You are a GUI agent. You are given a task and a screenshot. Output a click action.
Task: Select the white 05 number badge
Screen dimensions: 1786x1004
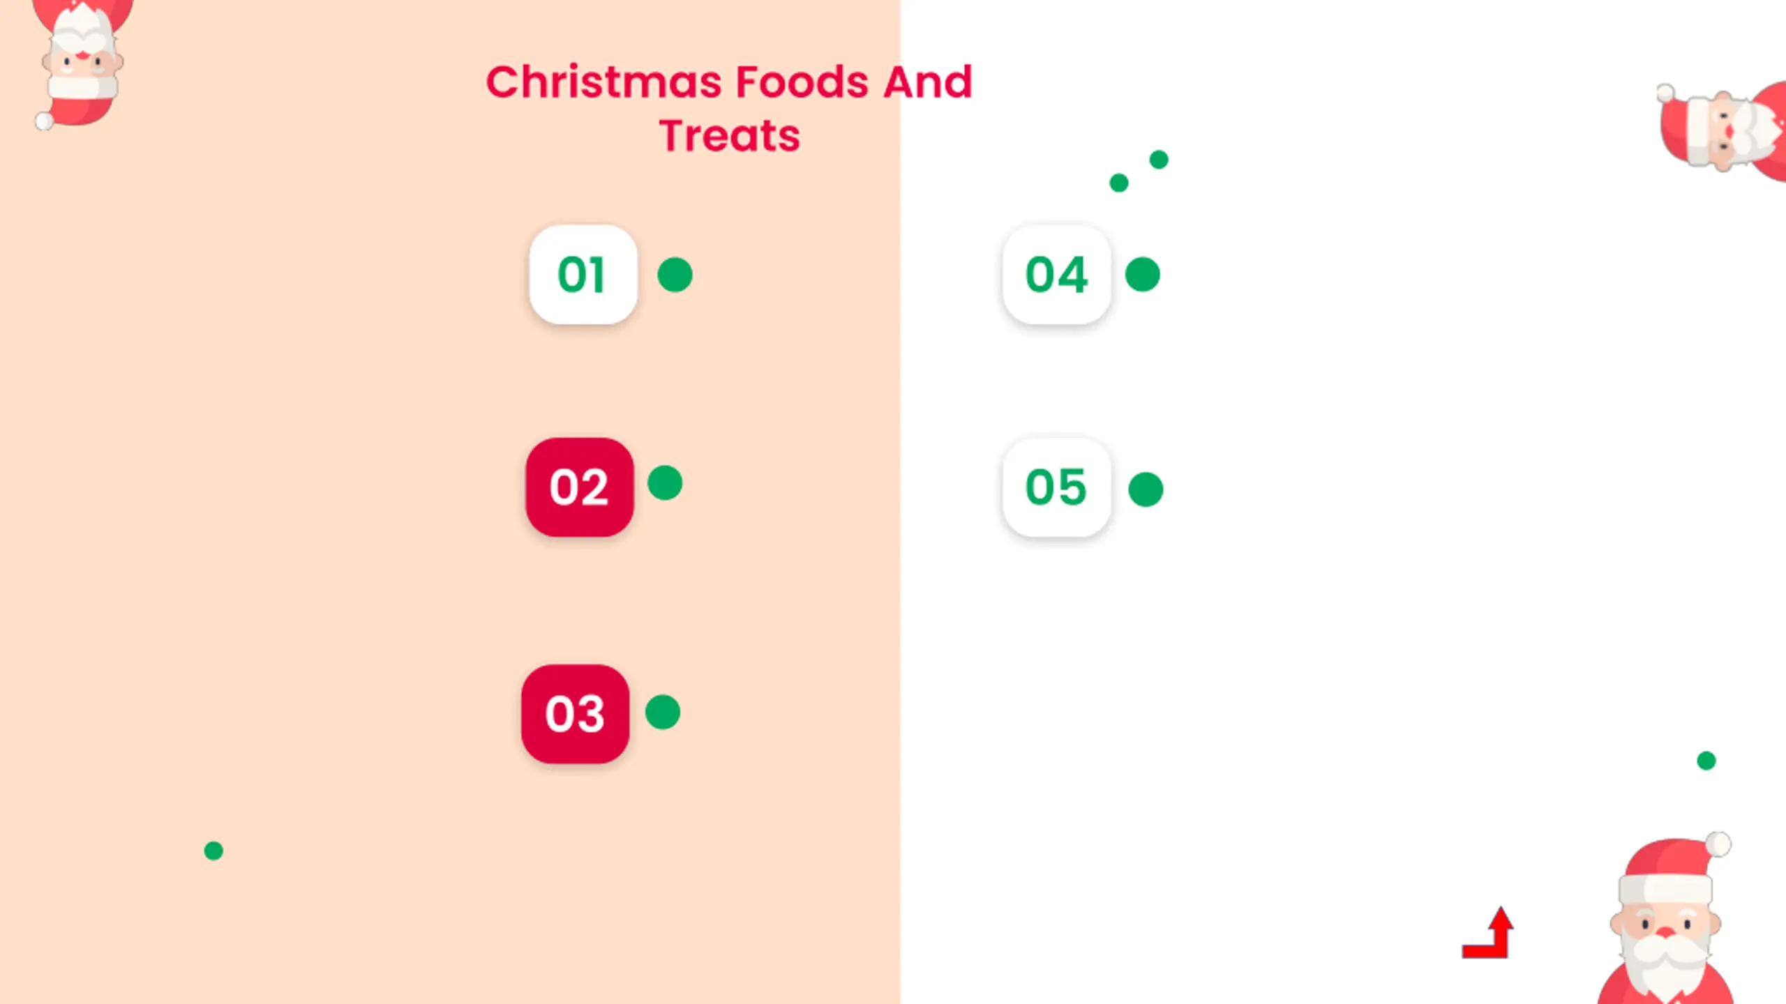pyautogui.click(x=1057, y=487)
